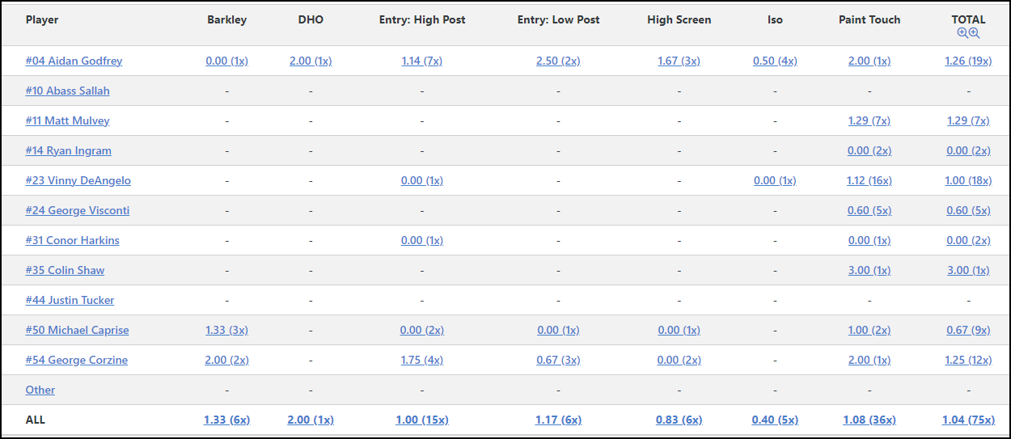Click the zoom-in magnifier under TOTAL
The image size is (1011, 439).
tap(962, 33)
